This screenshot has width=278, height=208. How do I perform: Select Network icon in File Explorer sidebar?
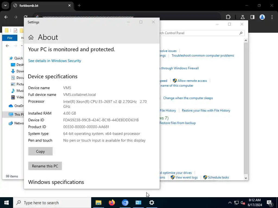(x=11, y=123)
